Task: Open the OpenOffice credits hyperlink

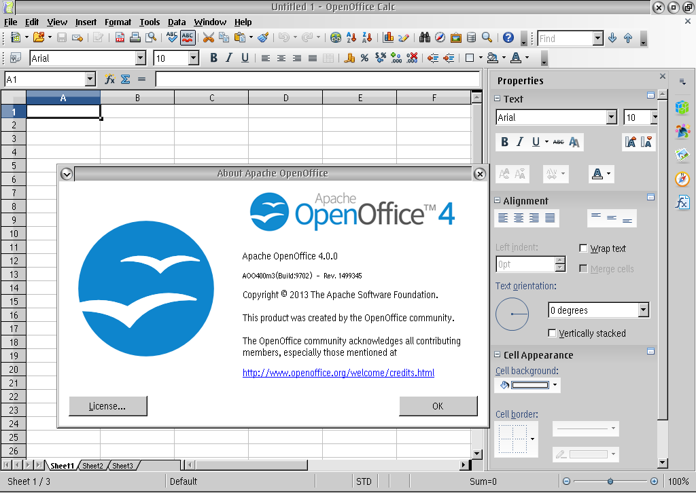Action: (336, 372)
